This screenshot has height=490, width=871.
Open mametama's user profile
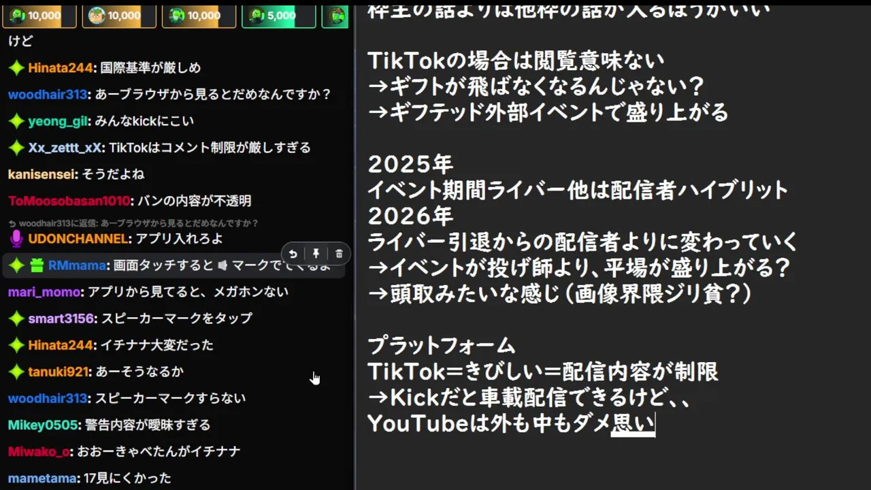42,478
